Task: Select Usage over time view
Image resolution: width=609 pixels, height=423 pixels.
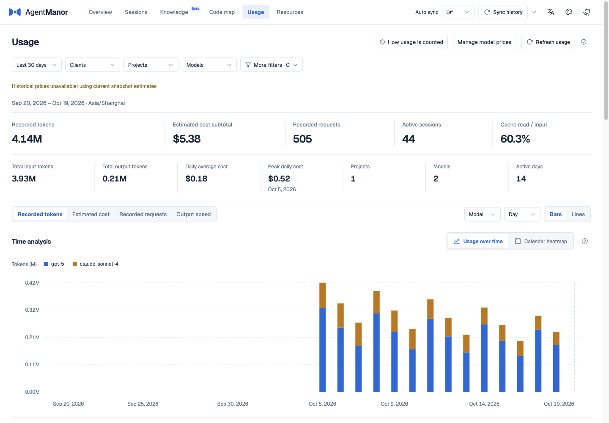Action: [x=478, y=241]
